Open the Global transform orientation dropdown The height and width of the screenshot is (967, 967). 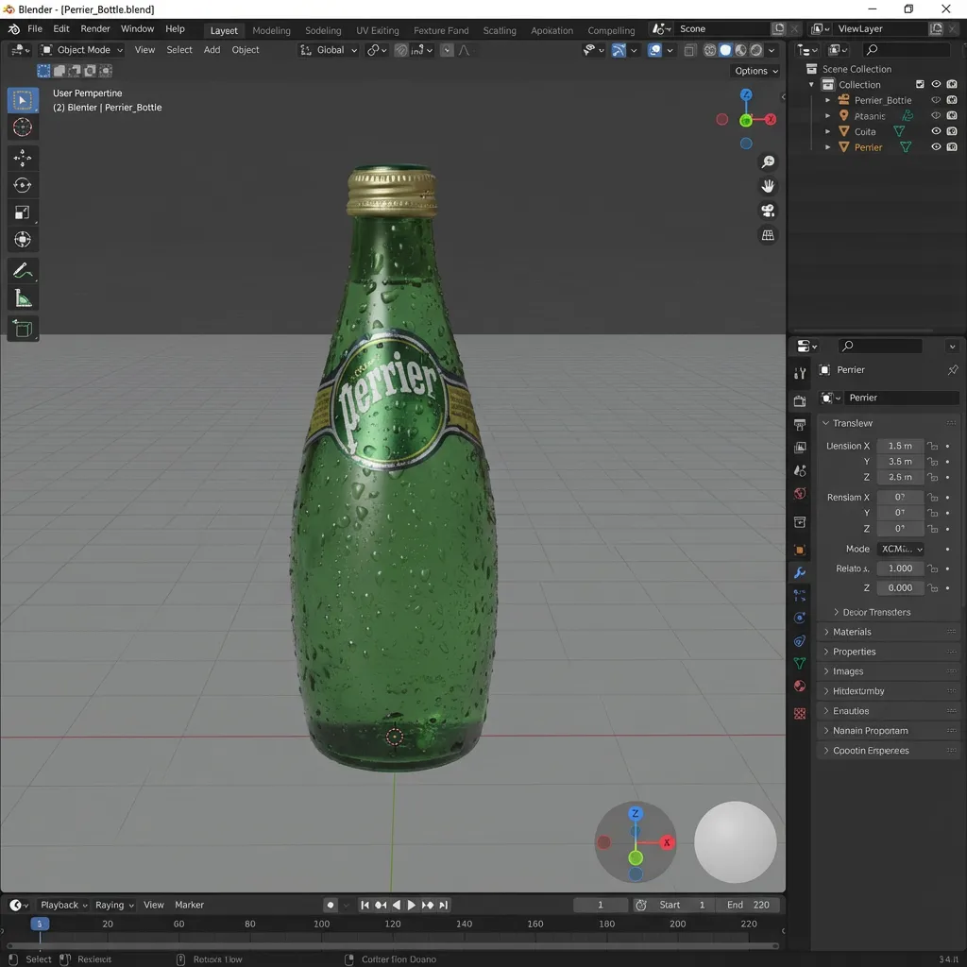(328, 49)
